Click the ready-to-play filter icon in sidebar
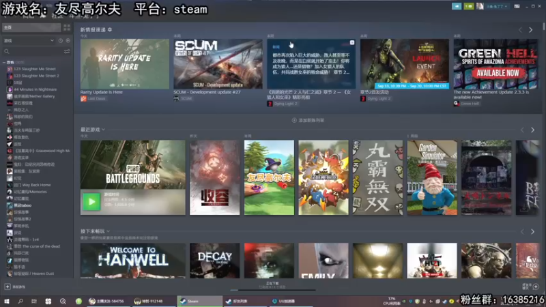Viewport: 546px width, 307px height. coord(68,41)
